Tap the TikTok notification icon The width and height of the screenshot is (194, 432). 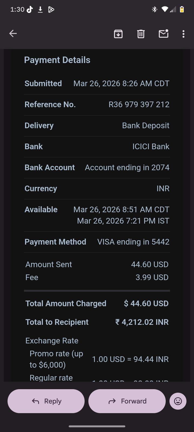coord(30,10)
